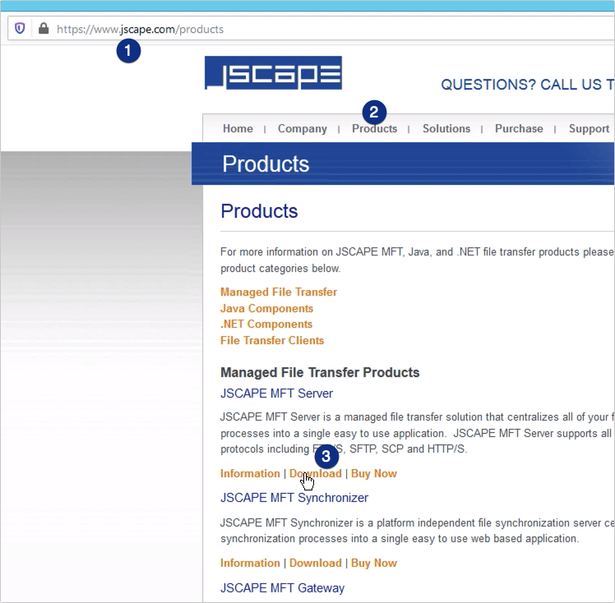Click the padlock site security icon
This screenshot has height=603, width=615.
pos(44,29)
